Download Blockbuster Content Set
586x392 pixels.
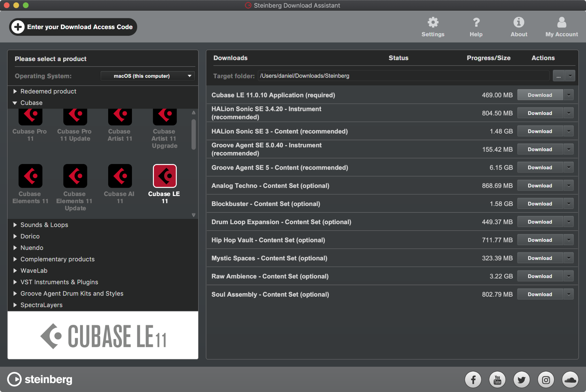pyautogui.click(x=540, y=204)
